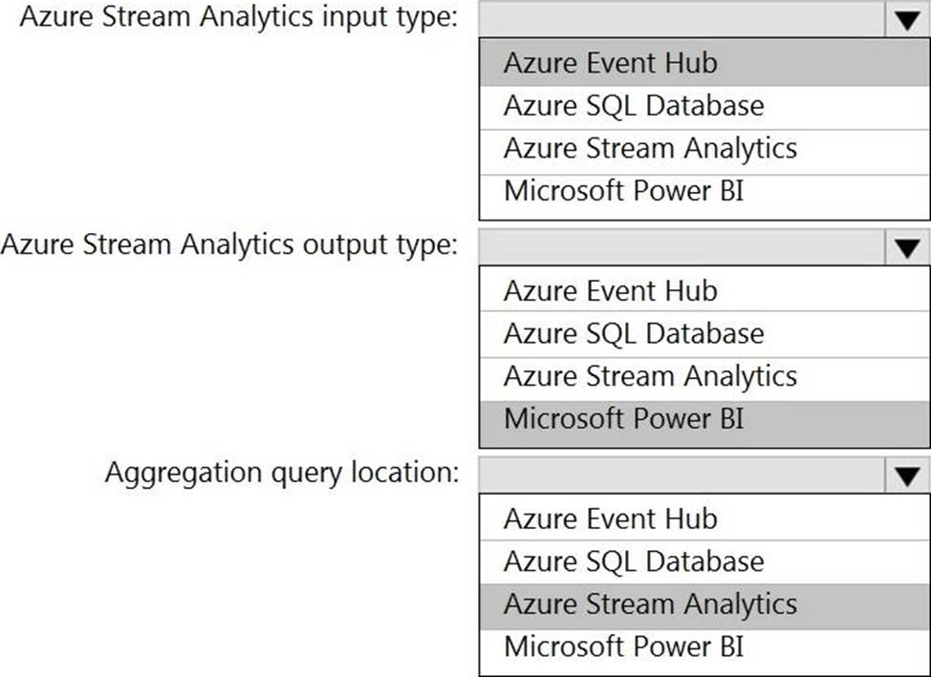Click the Aggregation query location label

pos(282,473)
